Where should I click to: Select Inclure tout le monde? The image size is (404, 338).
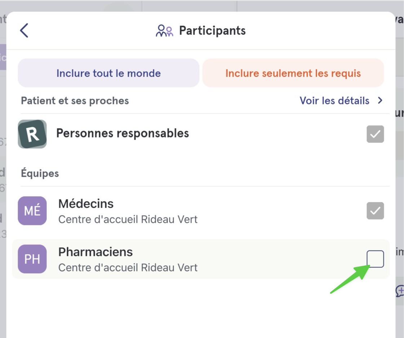(108, 73)
